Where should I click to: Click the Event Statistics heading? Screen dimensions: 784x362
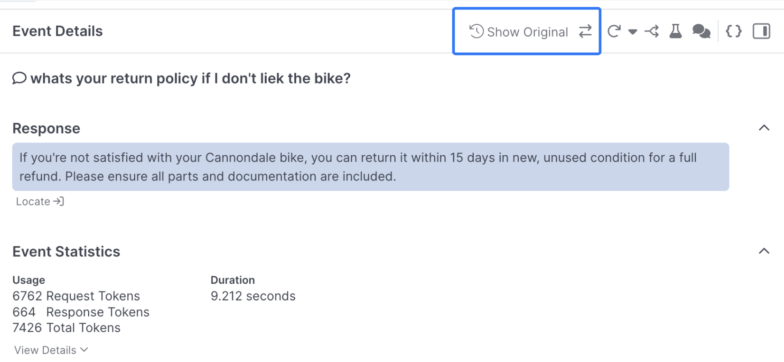click(x=66, y=252)
